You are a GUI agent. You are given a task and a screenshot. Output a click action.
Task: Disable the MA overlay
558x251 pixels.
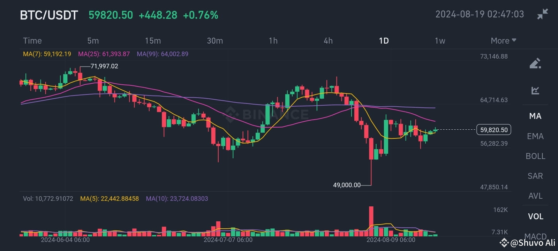tap(535, 116)
